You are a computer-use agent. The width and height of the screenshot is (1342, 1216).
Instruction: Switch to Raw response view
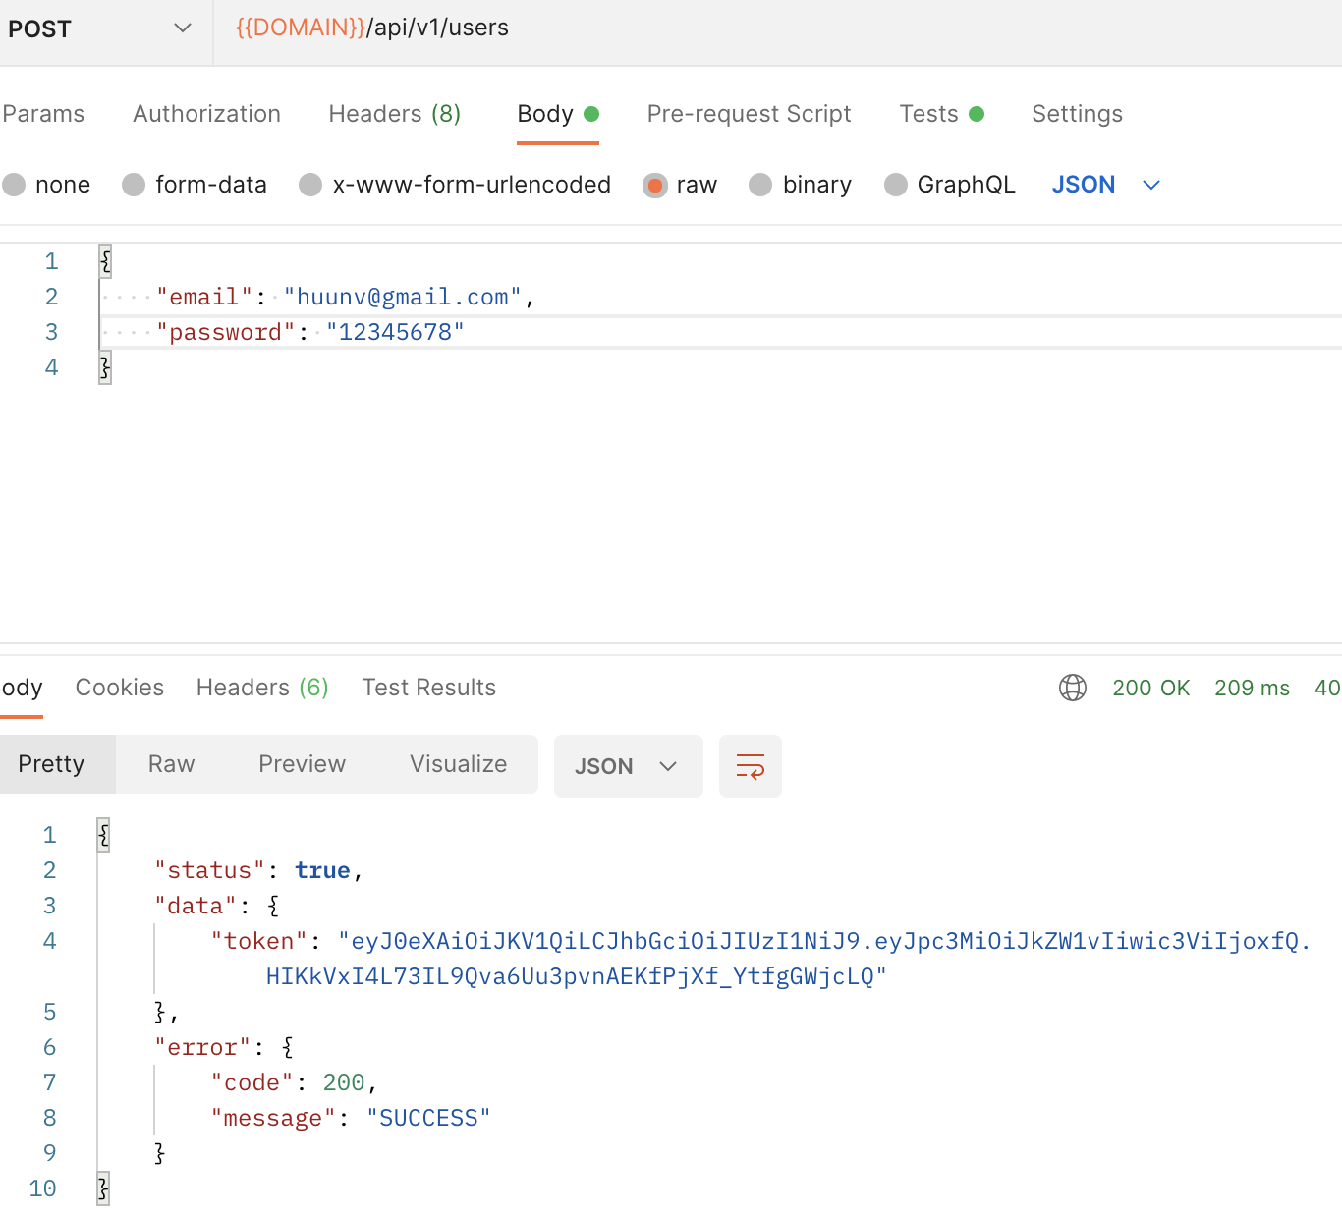pos(171,764)
